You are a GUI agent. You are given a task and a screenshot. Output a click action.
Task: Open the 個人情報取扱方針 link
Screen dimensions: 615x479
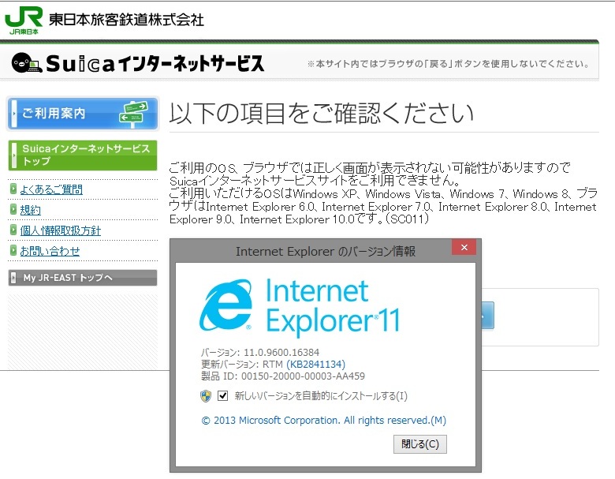tap(61, 230)
